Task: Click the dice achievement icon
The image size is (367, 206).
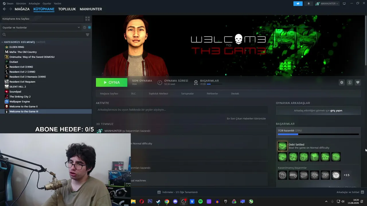Action: (x=304, y=157)
